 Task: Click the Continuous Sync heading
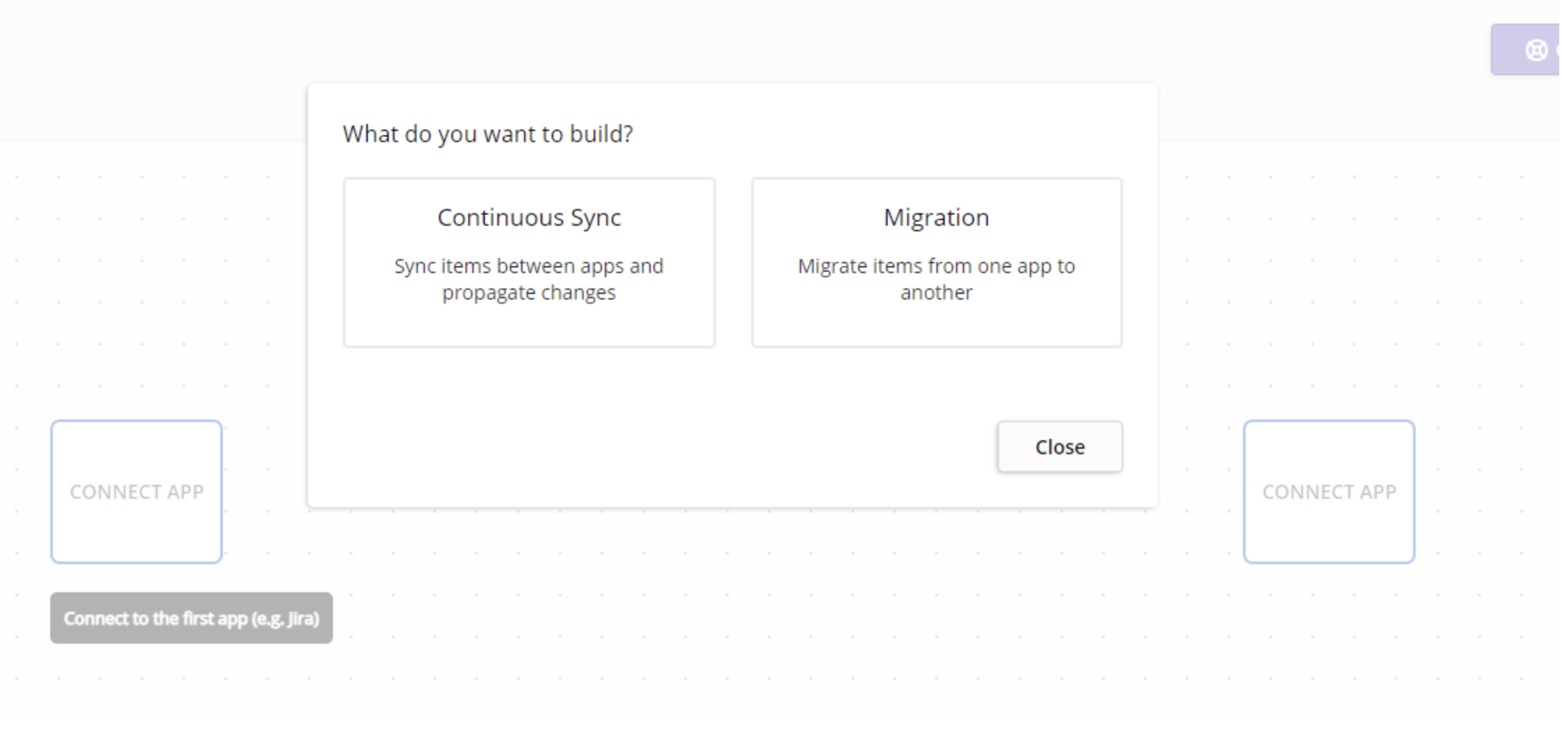529,217
